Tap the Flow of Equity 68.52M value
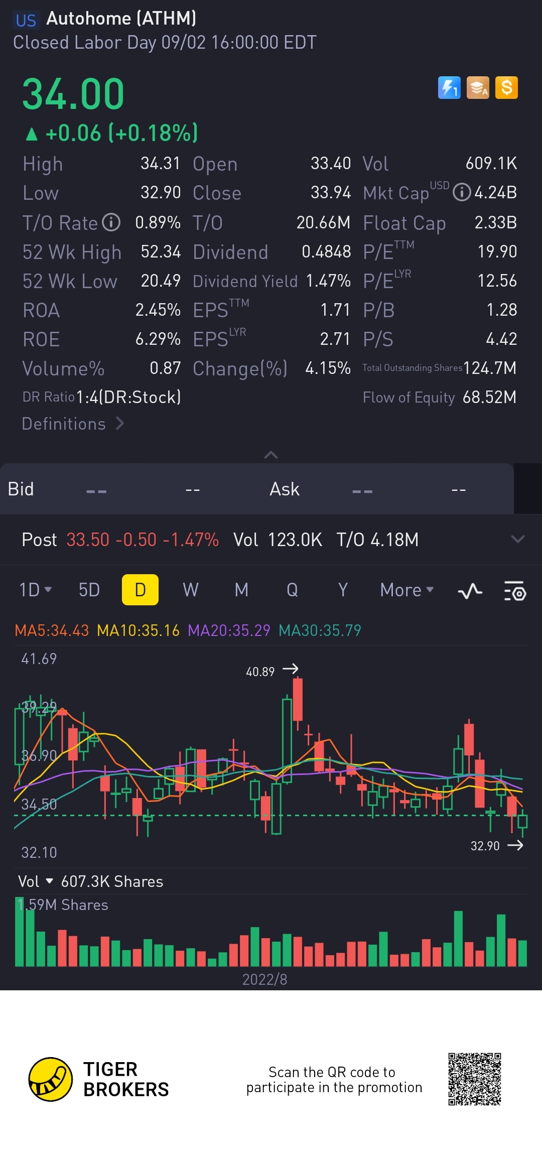Viewport: 542px width, 1169px height. 489,397
